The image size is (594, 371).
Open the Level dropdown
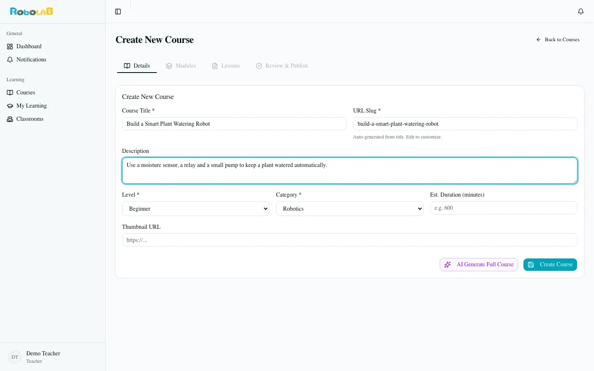[196, 209]
